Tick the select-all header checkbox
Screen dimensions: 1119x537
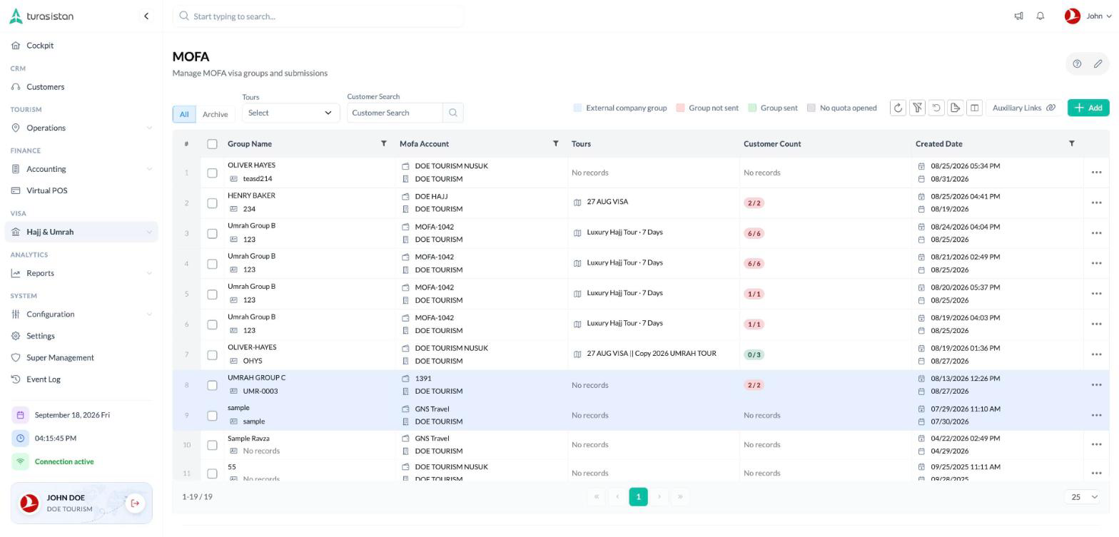pyautogui.click(x=212, y=144)
